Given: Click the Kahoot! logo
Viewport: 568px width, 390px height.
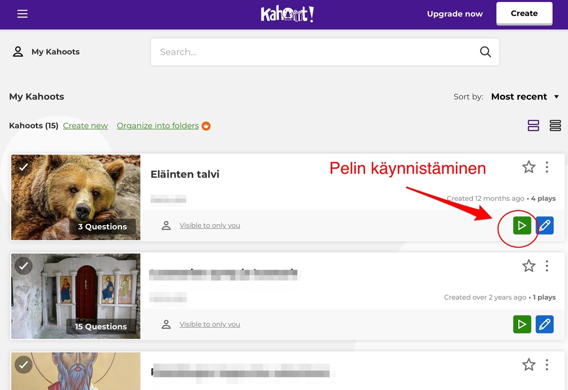Looking at the screenshot, I should coord(287,14).
